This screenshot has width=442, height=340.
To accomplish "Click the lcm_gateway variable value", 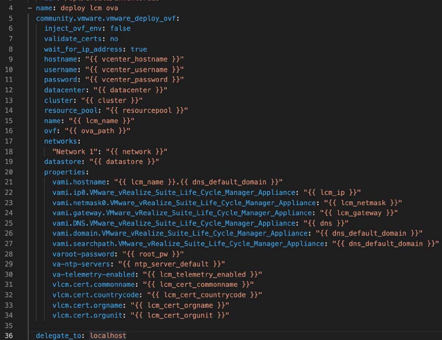I will coord(358,213).
